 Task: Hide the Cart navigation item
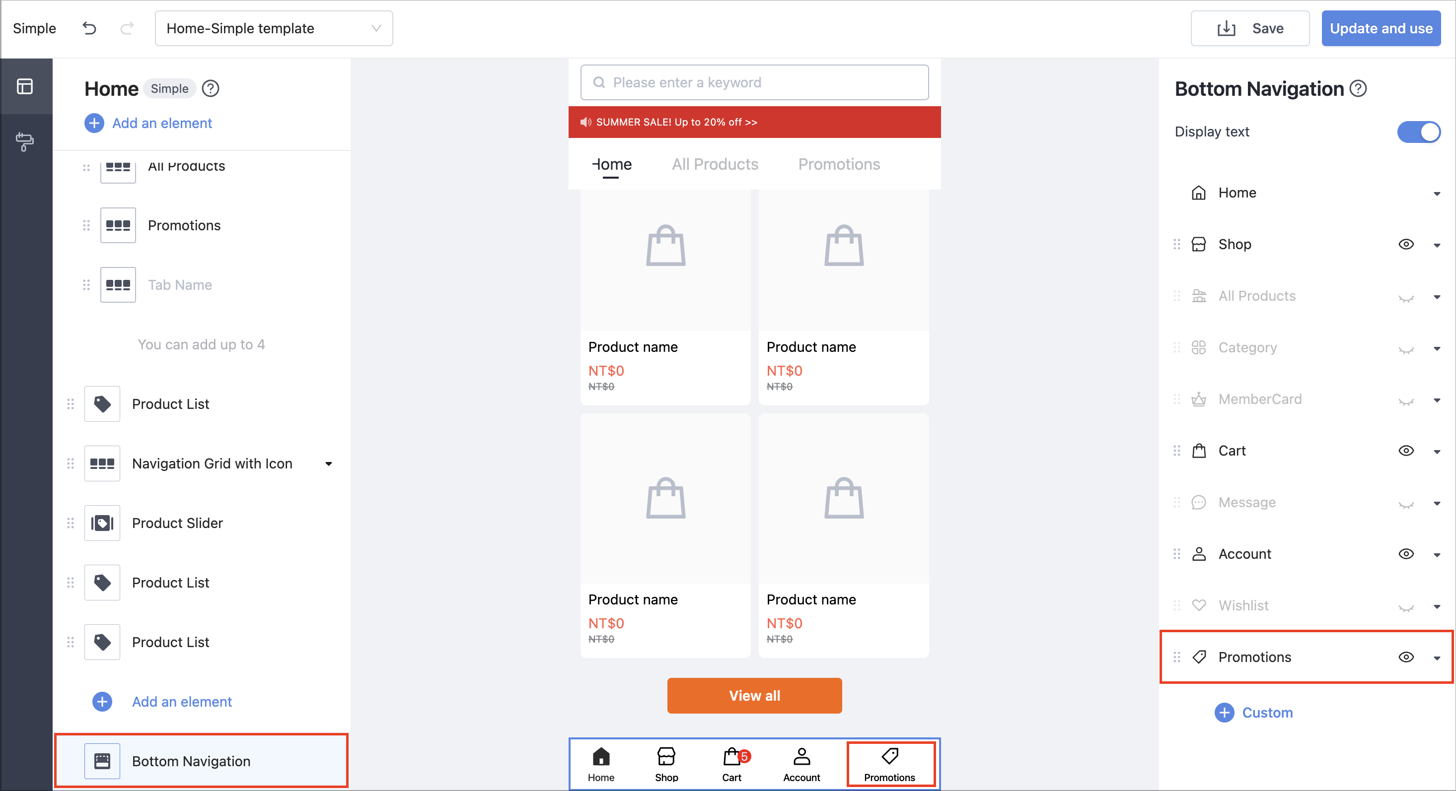point(1406,451)
